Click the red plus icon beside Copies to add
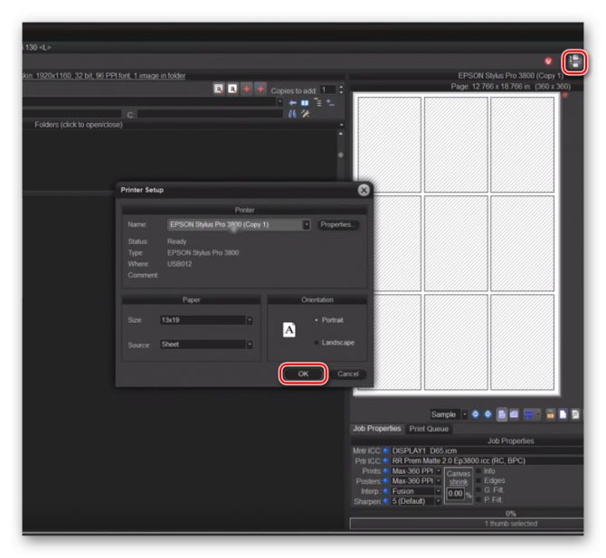 pyautogui.click(x=260, y=90)
